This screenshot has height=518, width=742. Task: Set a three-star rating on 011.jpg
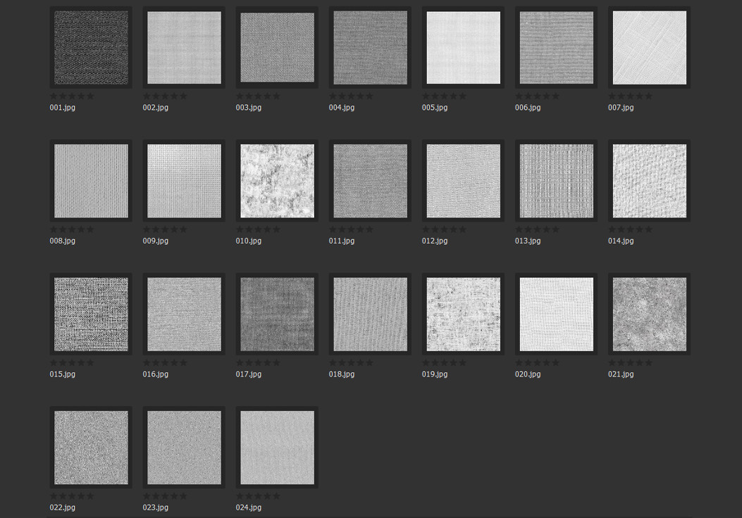351,229
